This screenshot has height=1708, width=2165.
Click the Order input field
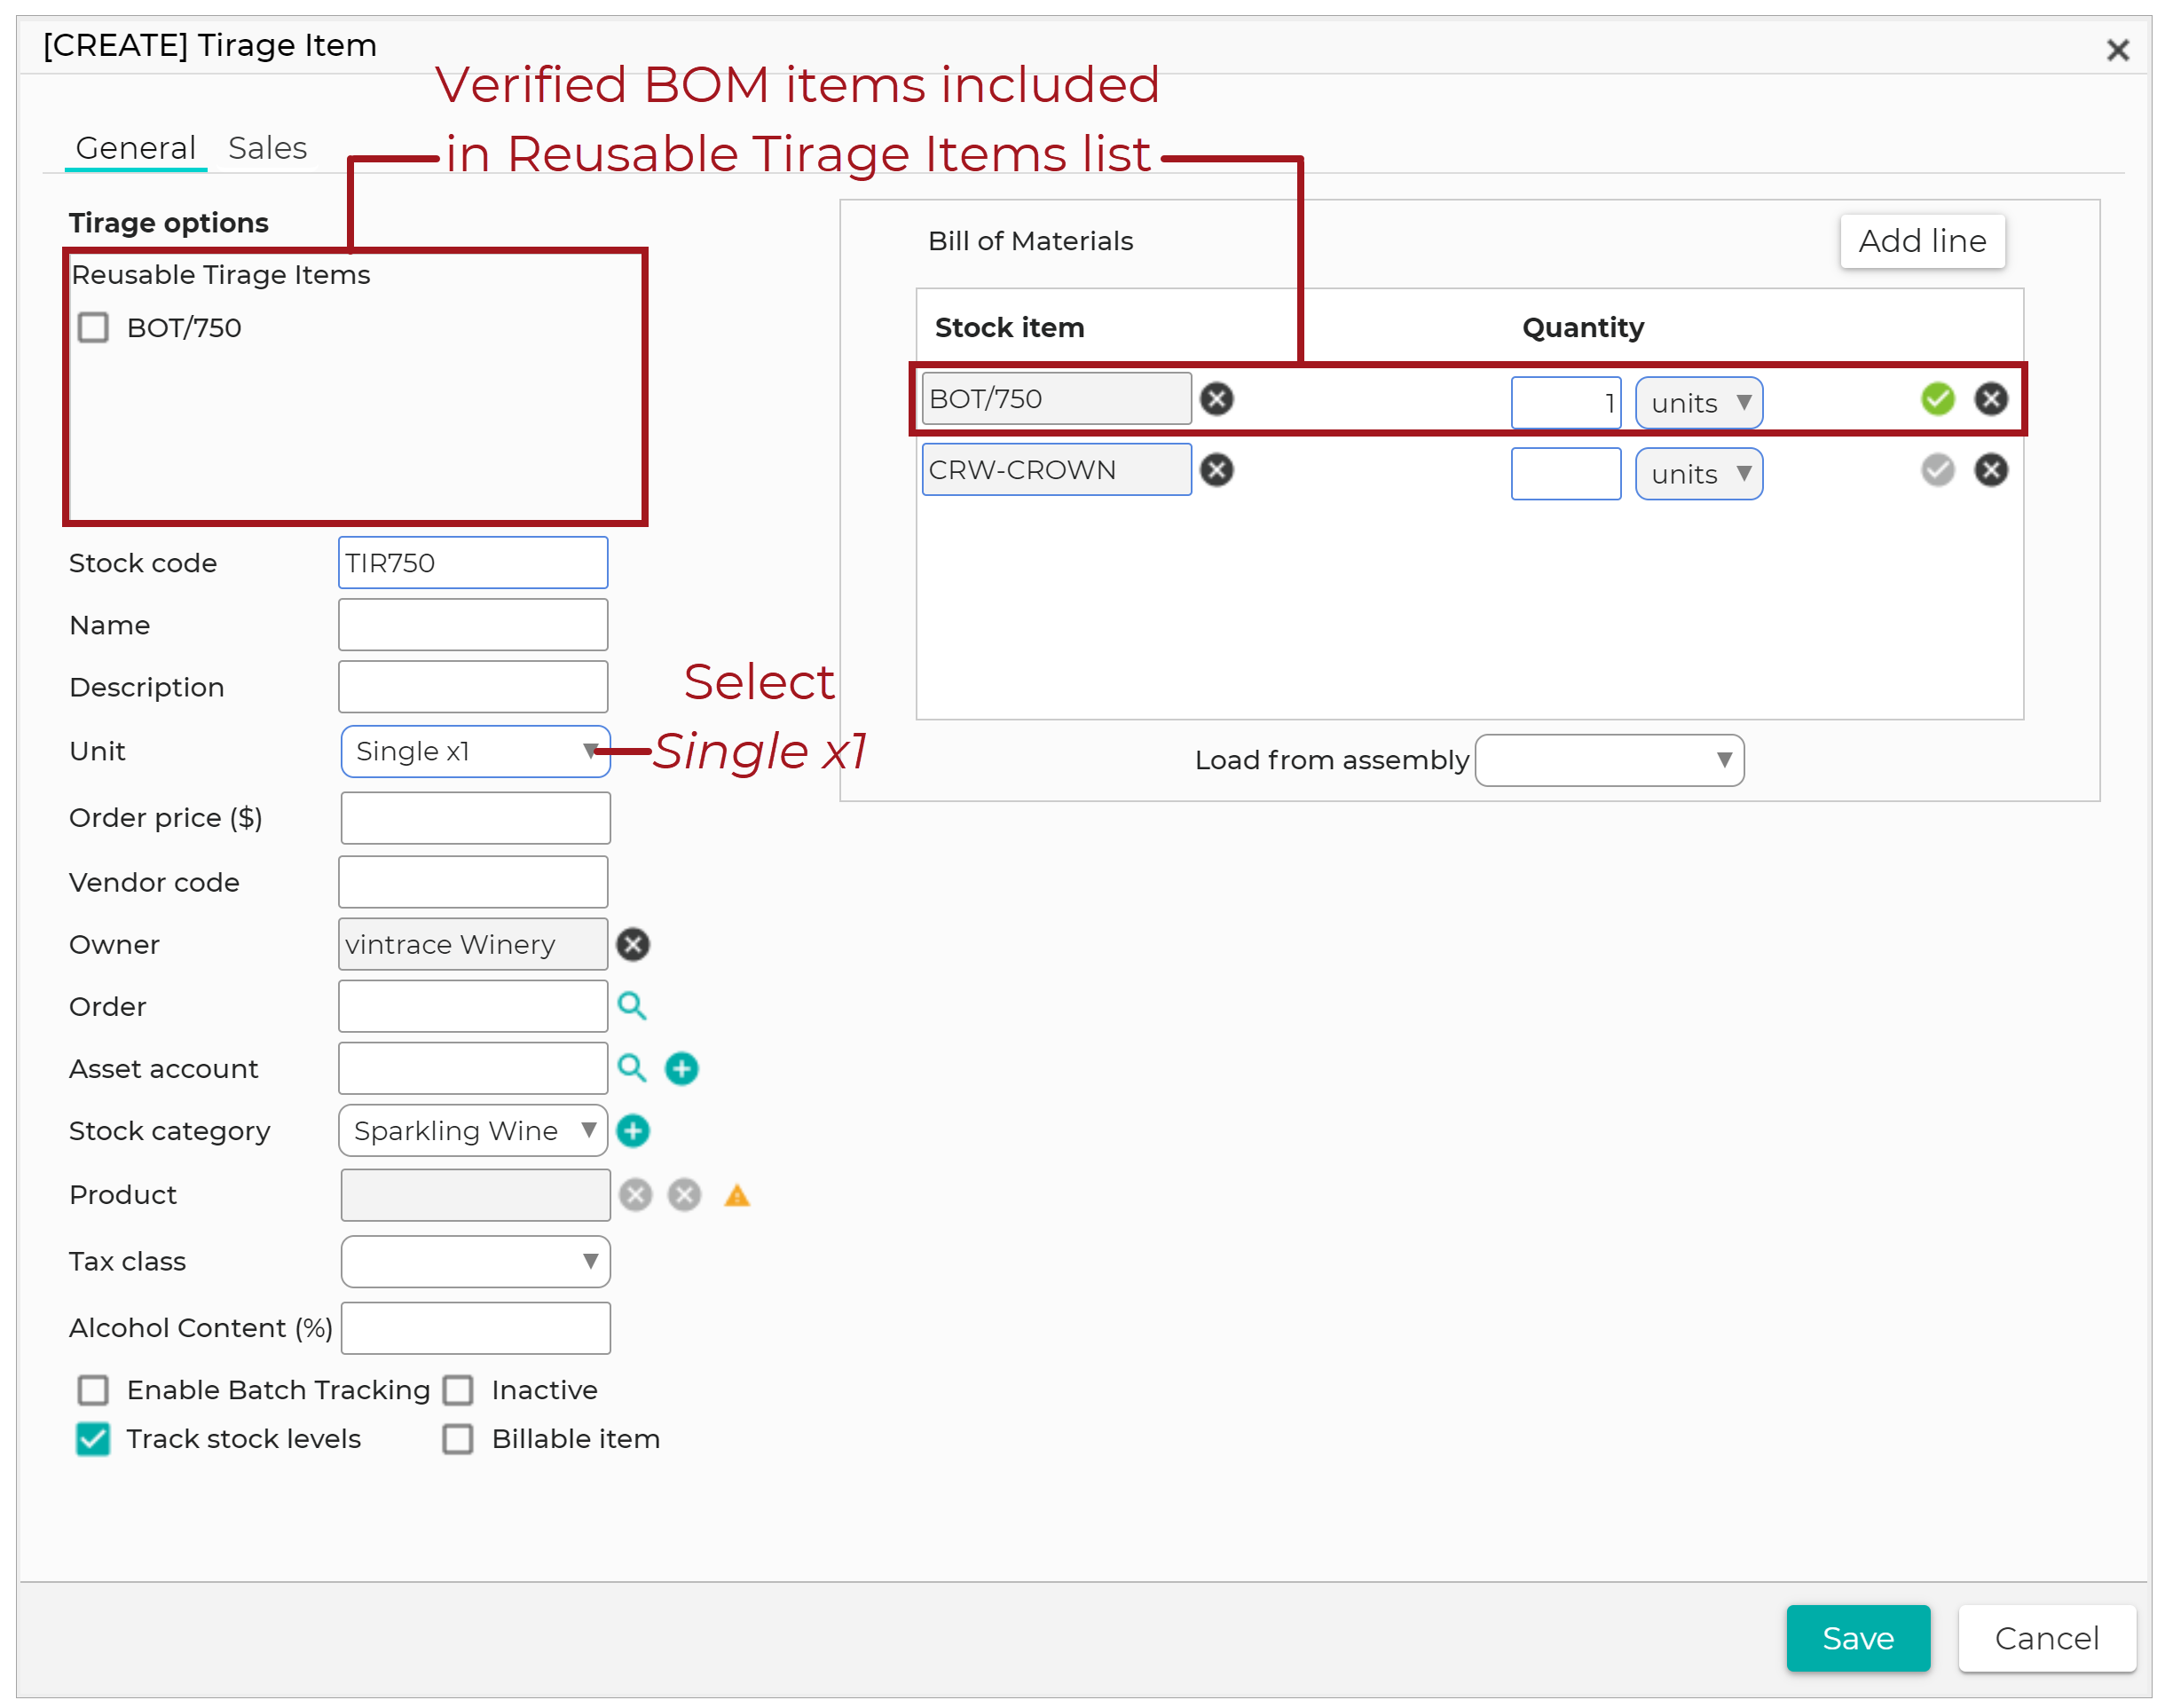[473, 1006]
